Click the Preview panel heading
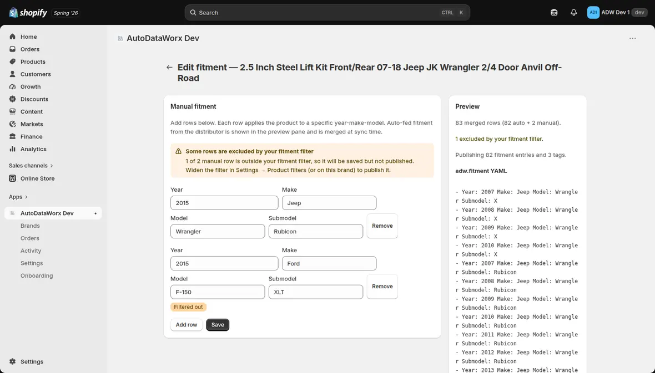 pyautogui.click(x=467, y=106)
